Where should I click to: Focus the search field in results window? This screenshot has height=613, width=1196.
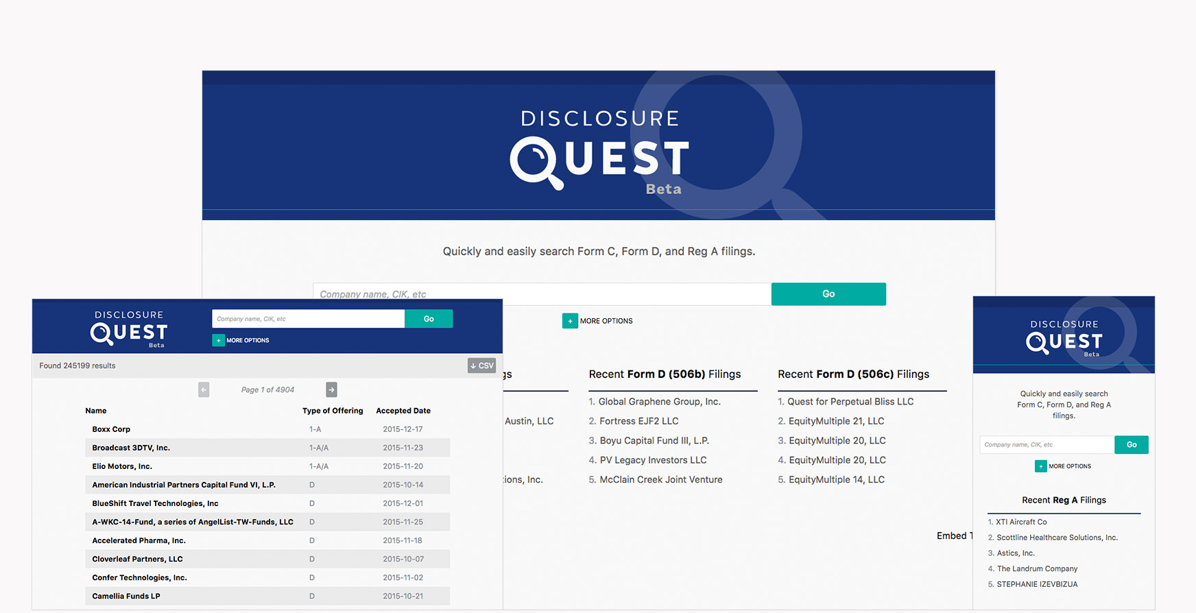tap(309, 319)
